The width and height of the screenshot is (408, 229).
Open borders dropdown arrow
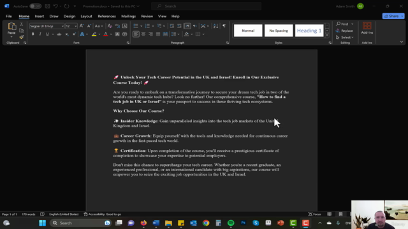point(203,34)
